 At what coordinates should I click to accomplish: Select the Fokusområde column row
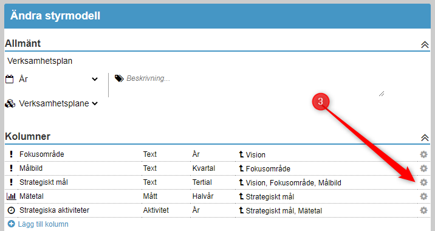pos(217,154)
